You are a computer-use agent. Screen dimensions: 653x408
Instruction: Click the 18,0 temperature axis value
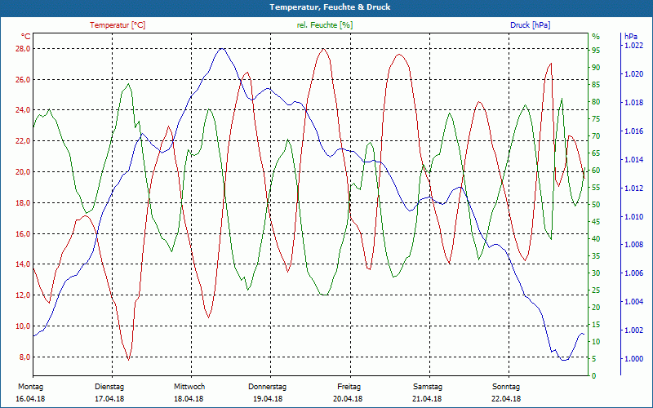click(x=23, y=202)
